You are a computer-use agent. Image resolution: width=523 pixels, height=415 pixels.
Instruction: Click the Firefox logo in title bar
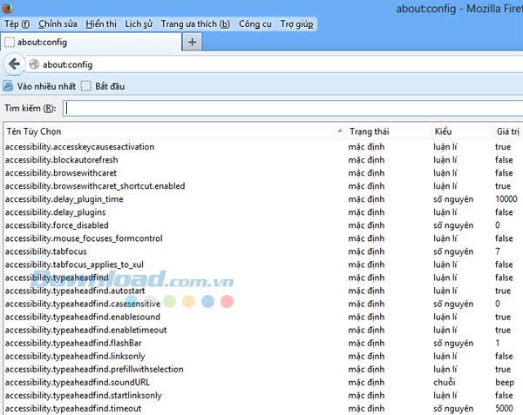coord(9,8)
